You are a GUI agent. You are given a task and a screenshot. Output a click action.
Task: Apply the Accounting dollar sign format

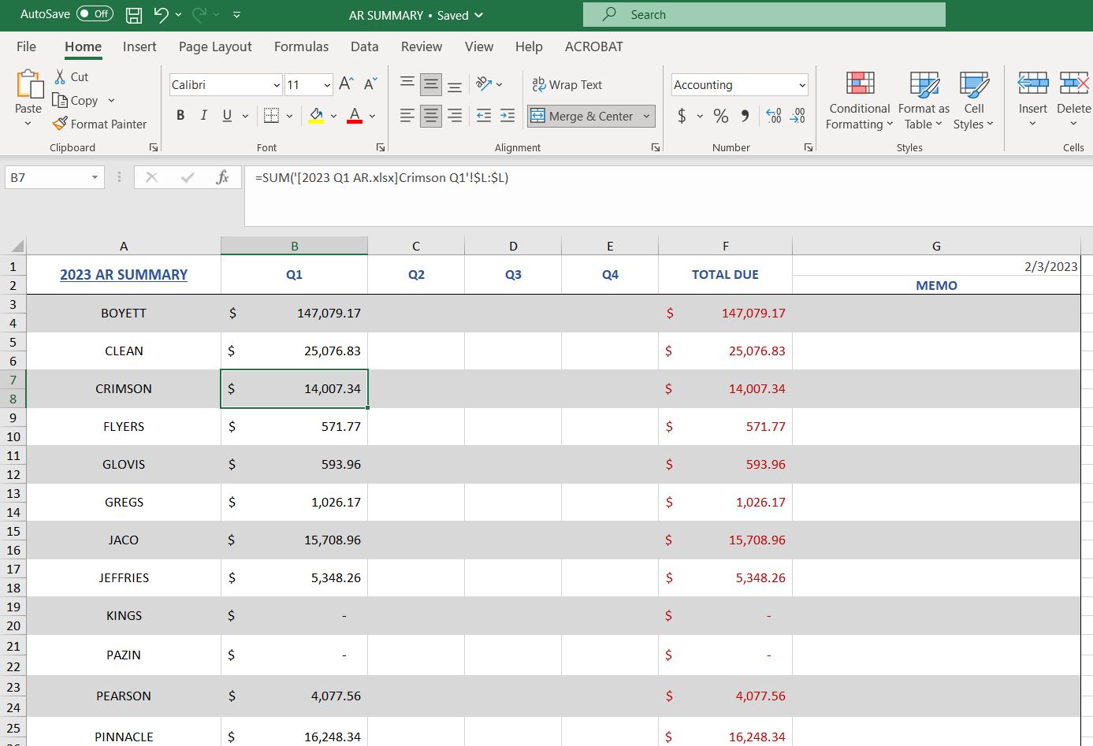(680, 116)
